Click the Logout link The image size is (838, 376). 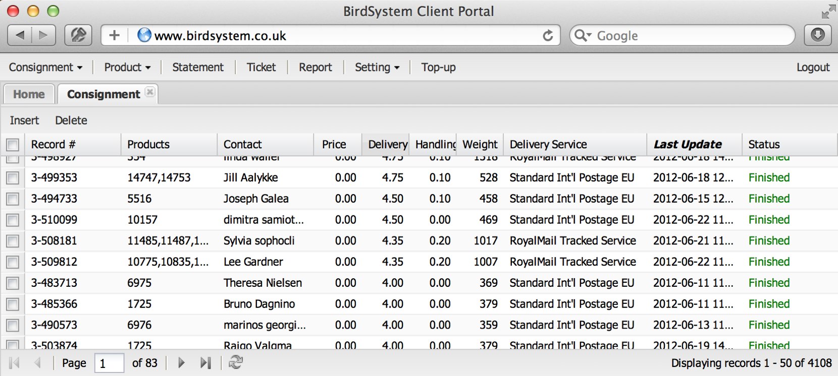click(813, 67)
